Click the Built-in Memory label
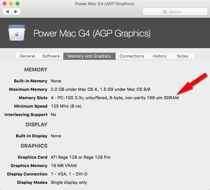Viewport: 210px width, 190px height. 31,81
